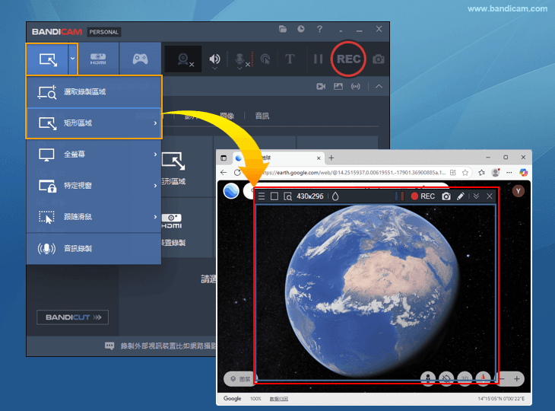Open browser three-dot settings menu
This screenshot has width=555, height=411.
tap(509, 173)
